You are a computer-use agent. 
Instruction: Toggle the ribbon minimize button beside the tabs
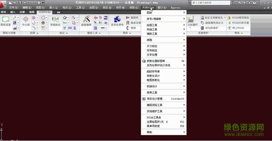[59, 12]
